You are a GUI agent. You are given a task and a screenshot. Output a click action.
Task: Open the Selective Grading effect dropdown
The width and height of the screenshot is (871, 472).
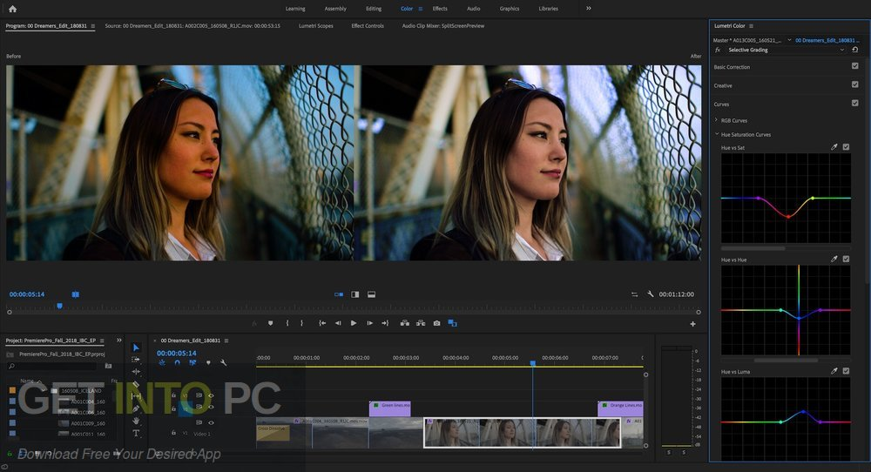click(x=841, y=50)
